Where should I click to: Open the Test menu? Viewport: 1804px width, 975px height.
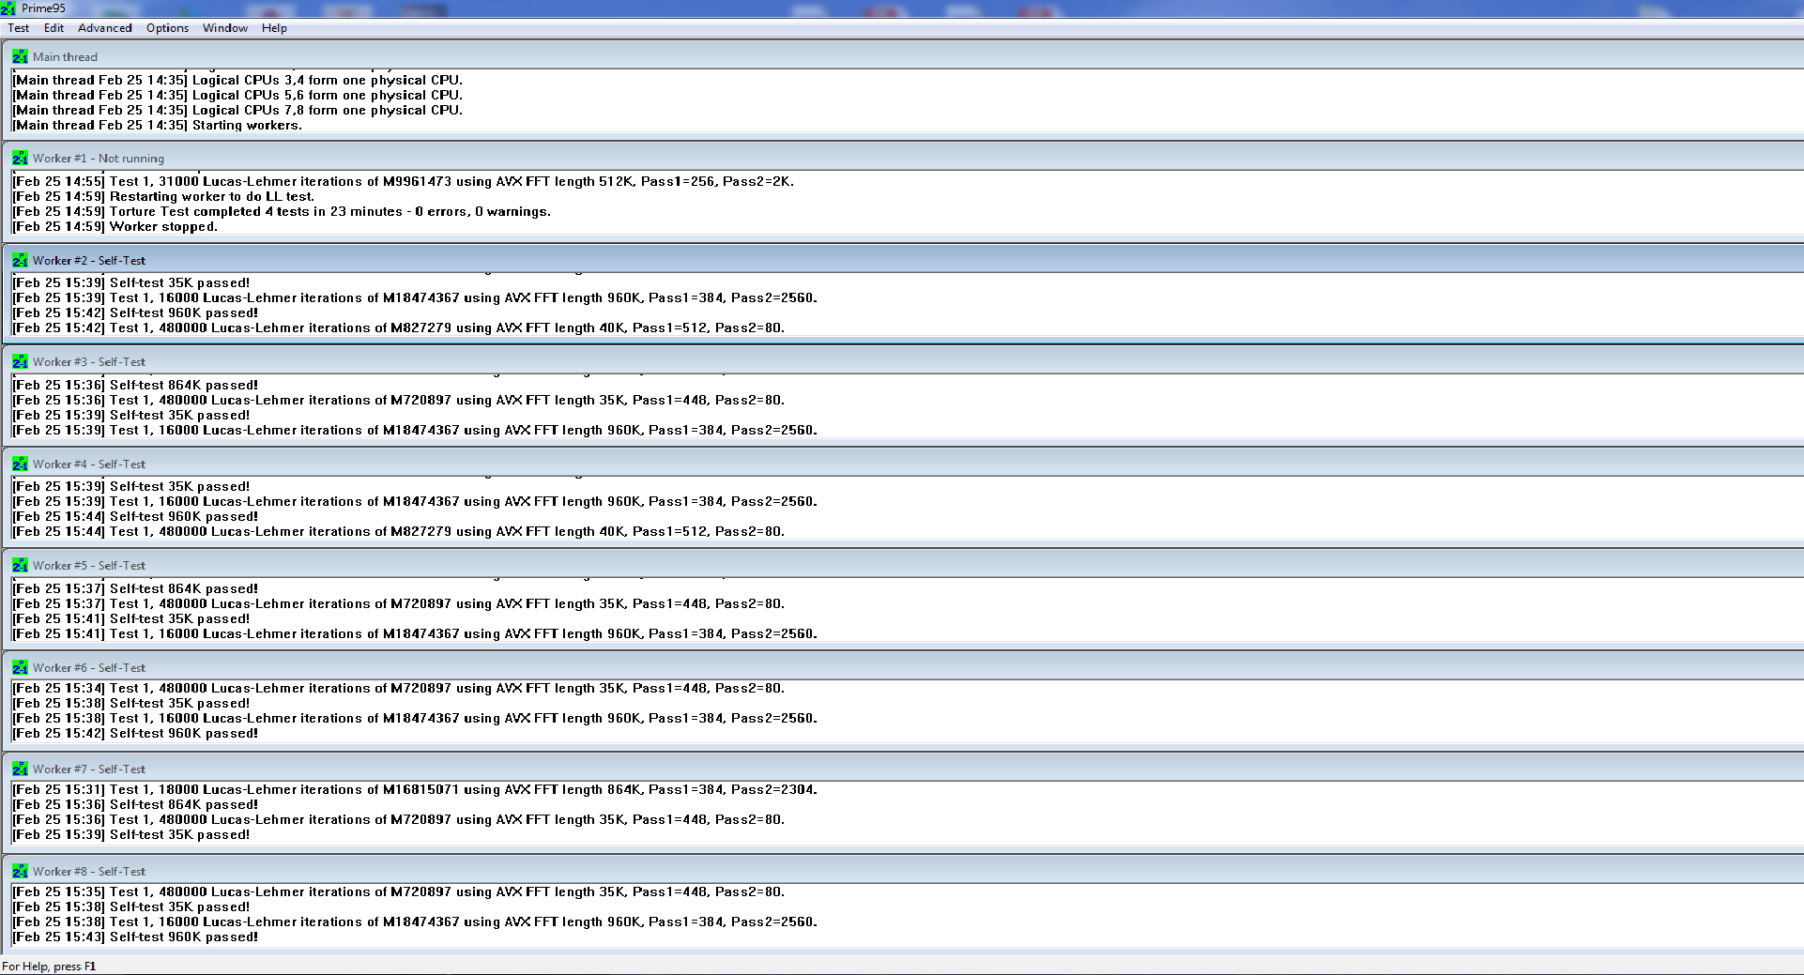tap(18, 28)
